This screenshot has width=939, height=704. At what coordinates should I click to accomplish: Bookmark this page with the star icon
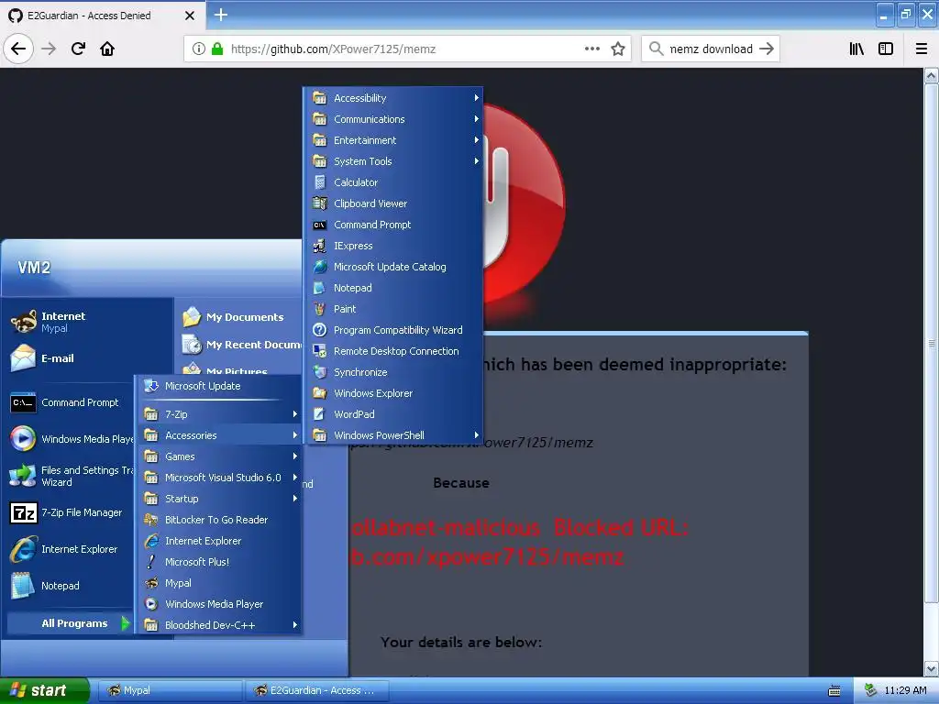tap(618, 49)
